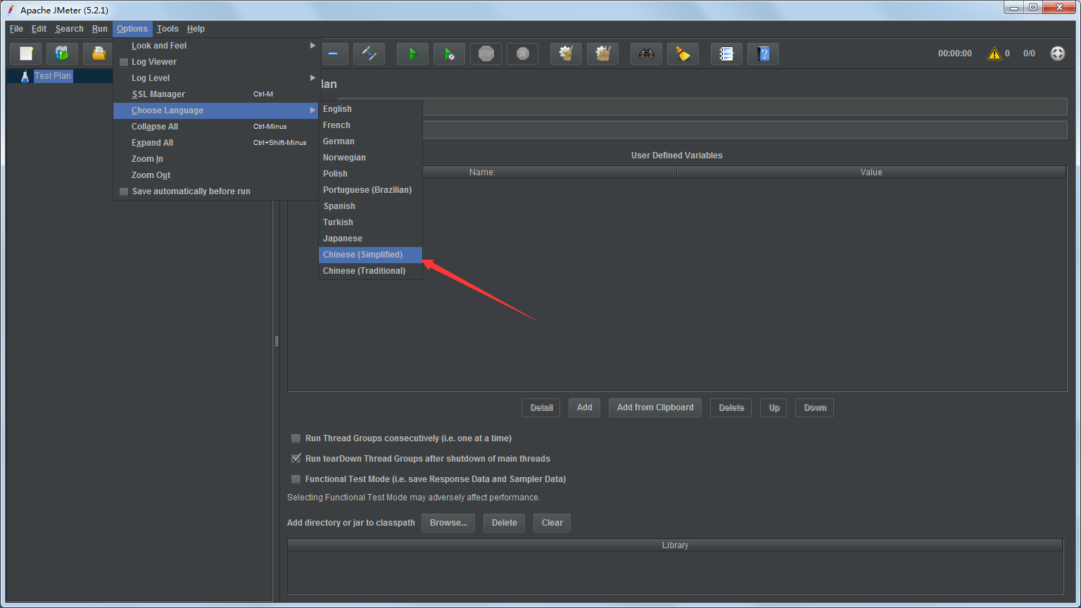Click the Name: column header

482,172
